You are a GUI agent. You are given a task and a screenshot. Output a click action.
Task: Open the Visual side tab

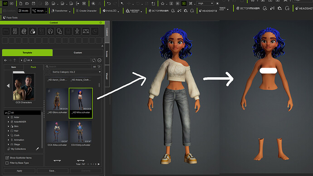107,76
